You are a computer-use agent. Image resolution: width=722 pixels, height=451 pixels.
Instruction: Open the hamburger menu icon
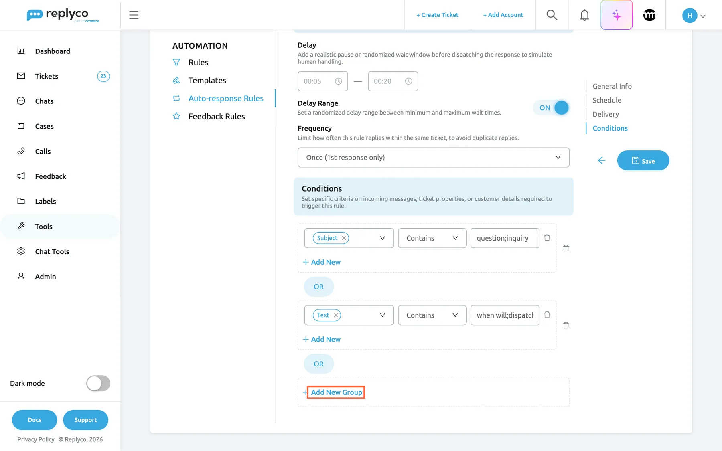[x=134, y=15]
